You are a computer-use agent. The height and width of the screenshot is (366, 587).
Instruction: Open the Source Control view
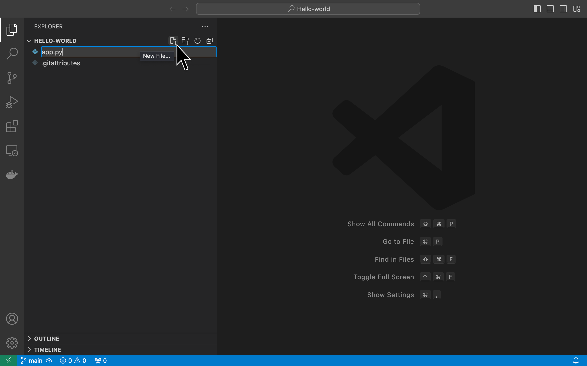click(x=12, y=78)
